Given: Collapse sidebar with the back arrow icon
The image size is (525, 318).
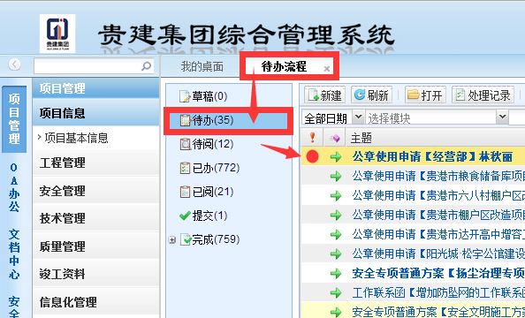Looking at the screenshot, I should point(14,64).
